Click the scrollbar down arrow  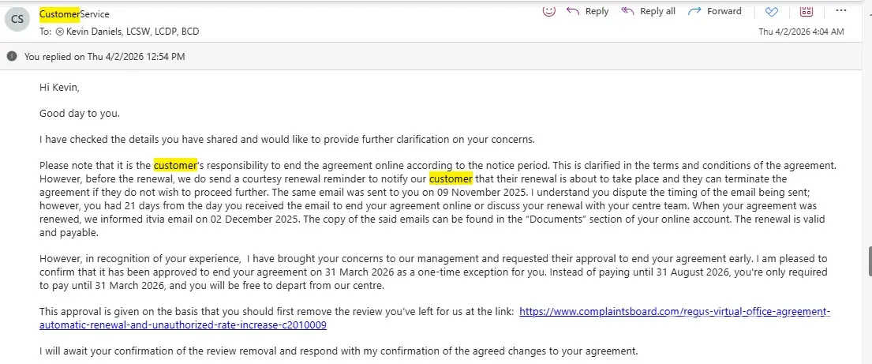868,358
